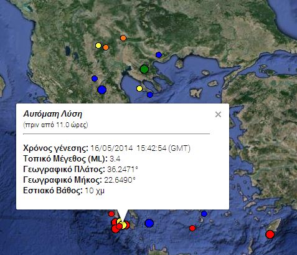Click the 'Χρόνος γένεσης:' label
Image resolution: width=297 pixels, height=255 pixels.
55,148
